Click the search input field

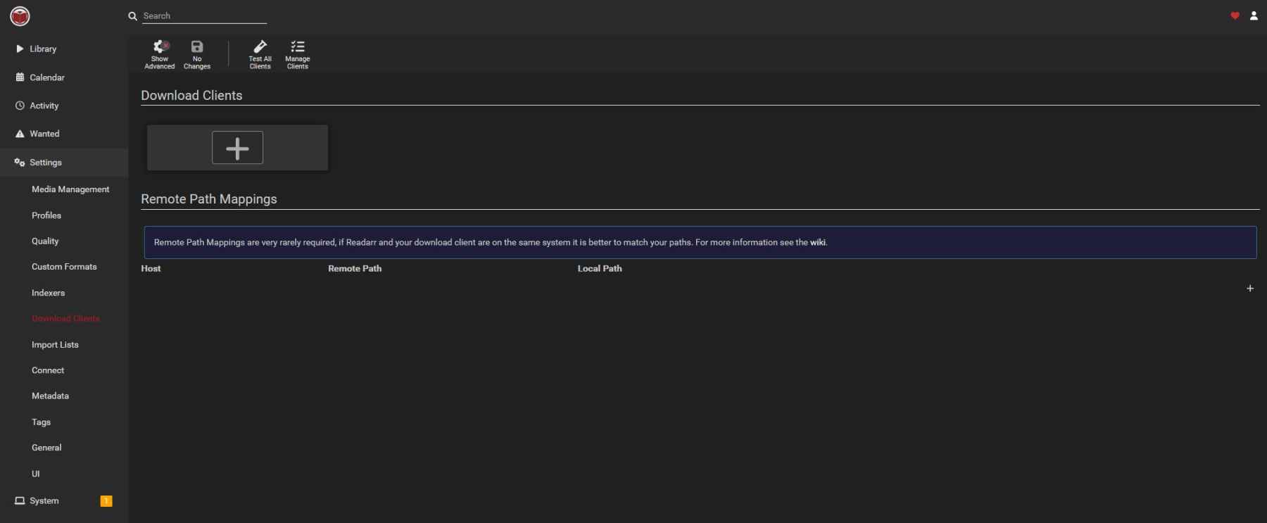(204, 15)
